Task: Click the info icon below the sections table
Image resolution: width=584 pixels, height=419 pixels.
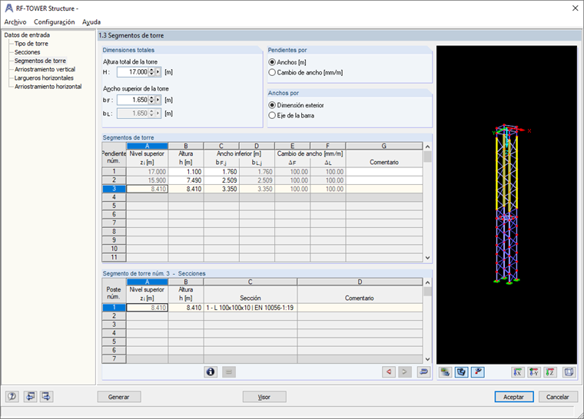Action: coord(211,371)
